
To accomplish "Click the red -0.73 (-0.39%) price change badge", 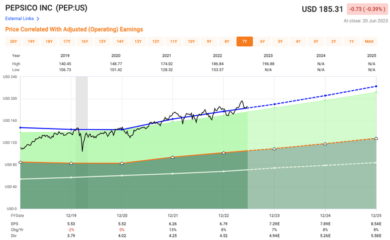I will [367, 9].
